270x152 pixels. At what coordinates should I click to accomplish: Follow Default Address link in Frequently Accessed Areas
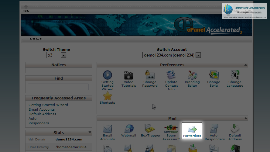(42, 114)
